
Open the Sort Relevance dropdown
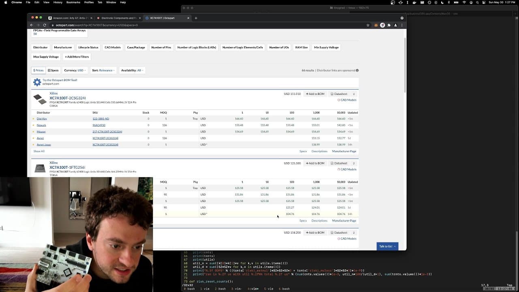103,70
